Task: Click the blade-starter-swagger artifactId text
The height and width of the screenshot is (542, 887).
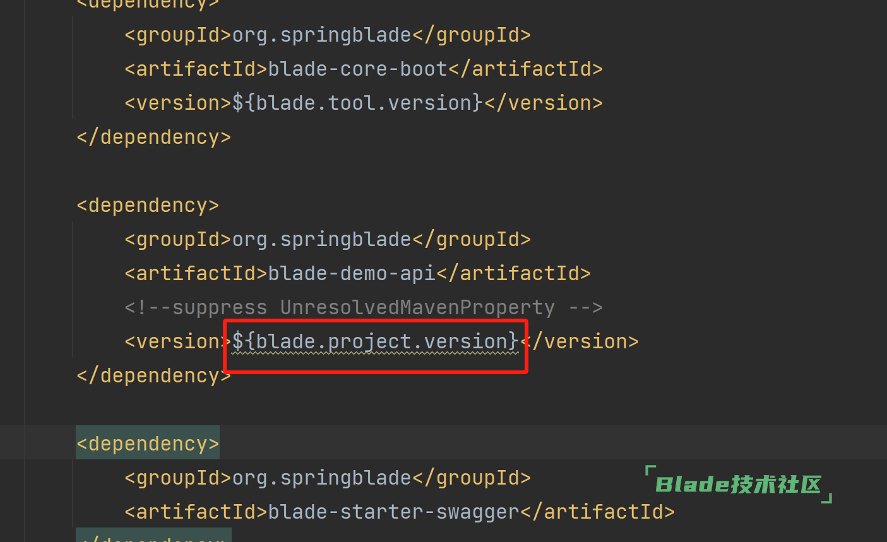Action: (393, 512)
